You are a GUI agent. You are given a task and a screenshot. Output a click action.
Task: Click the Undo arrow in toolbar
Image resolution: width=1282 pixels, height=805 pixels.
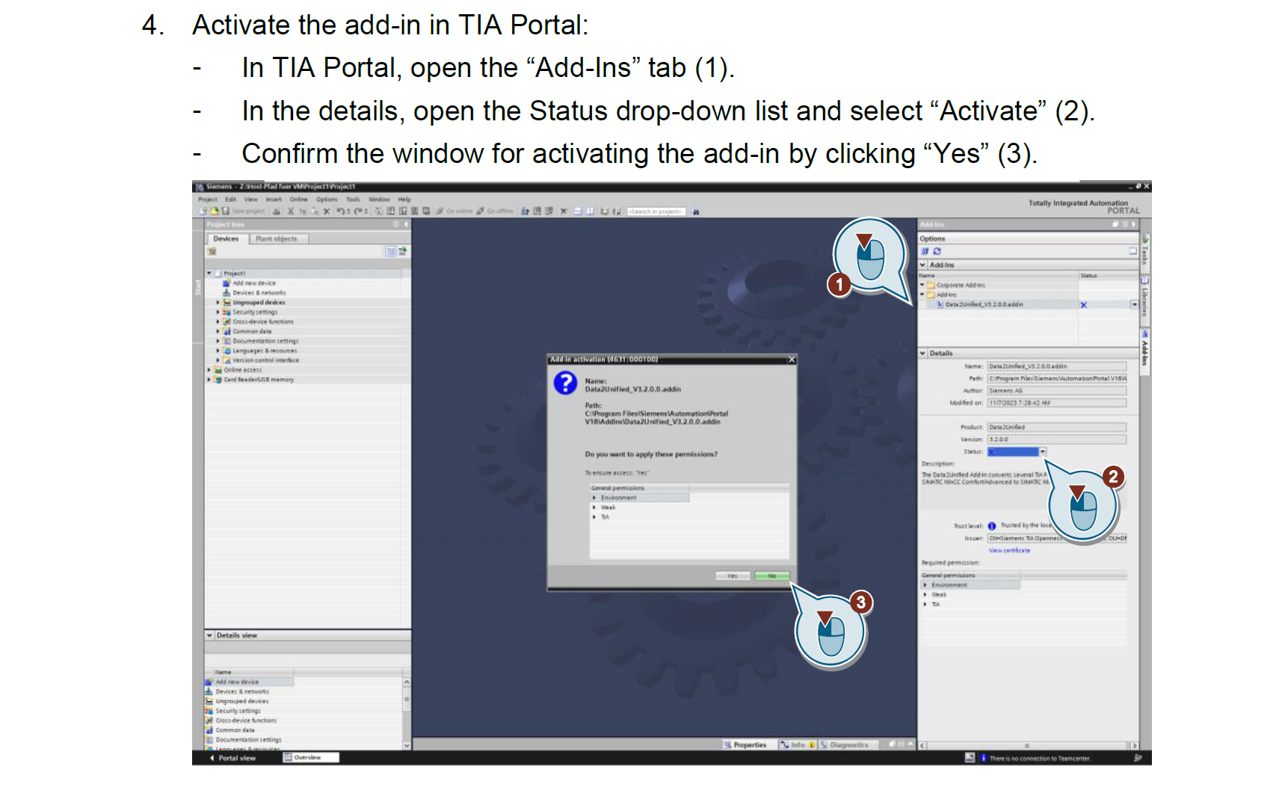[x=341, y=212]
